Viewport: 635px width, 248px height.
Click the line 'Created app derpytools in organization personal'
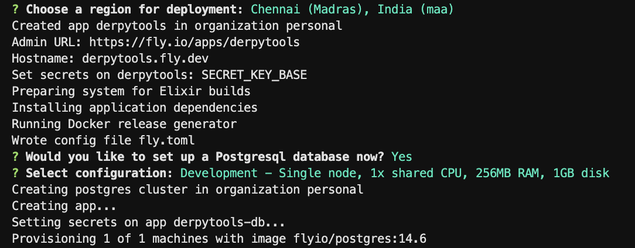(177, 26)
